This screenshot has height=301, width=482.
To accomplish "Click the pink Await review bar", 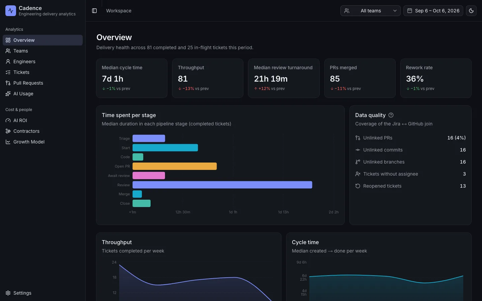I will click(149, 175).
